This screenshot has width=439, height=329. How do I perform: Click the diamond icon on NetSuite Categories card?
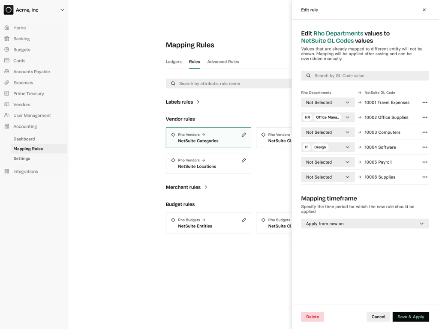pyautogui.click(x=173, y=135)
